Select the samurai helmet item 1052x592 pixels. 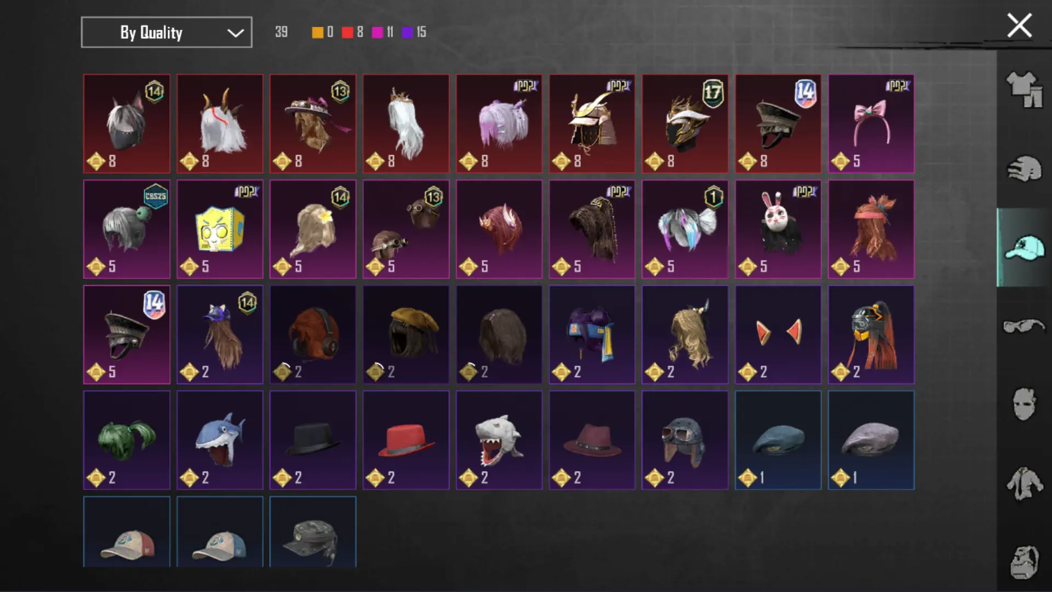tap(592, 124)
